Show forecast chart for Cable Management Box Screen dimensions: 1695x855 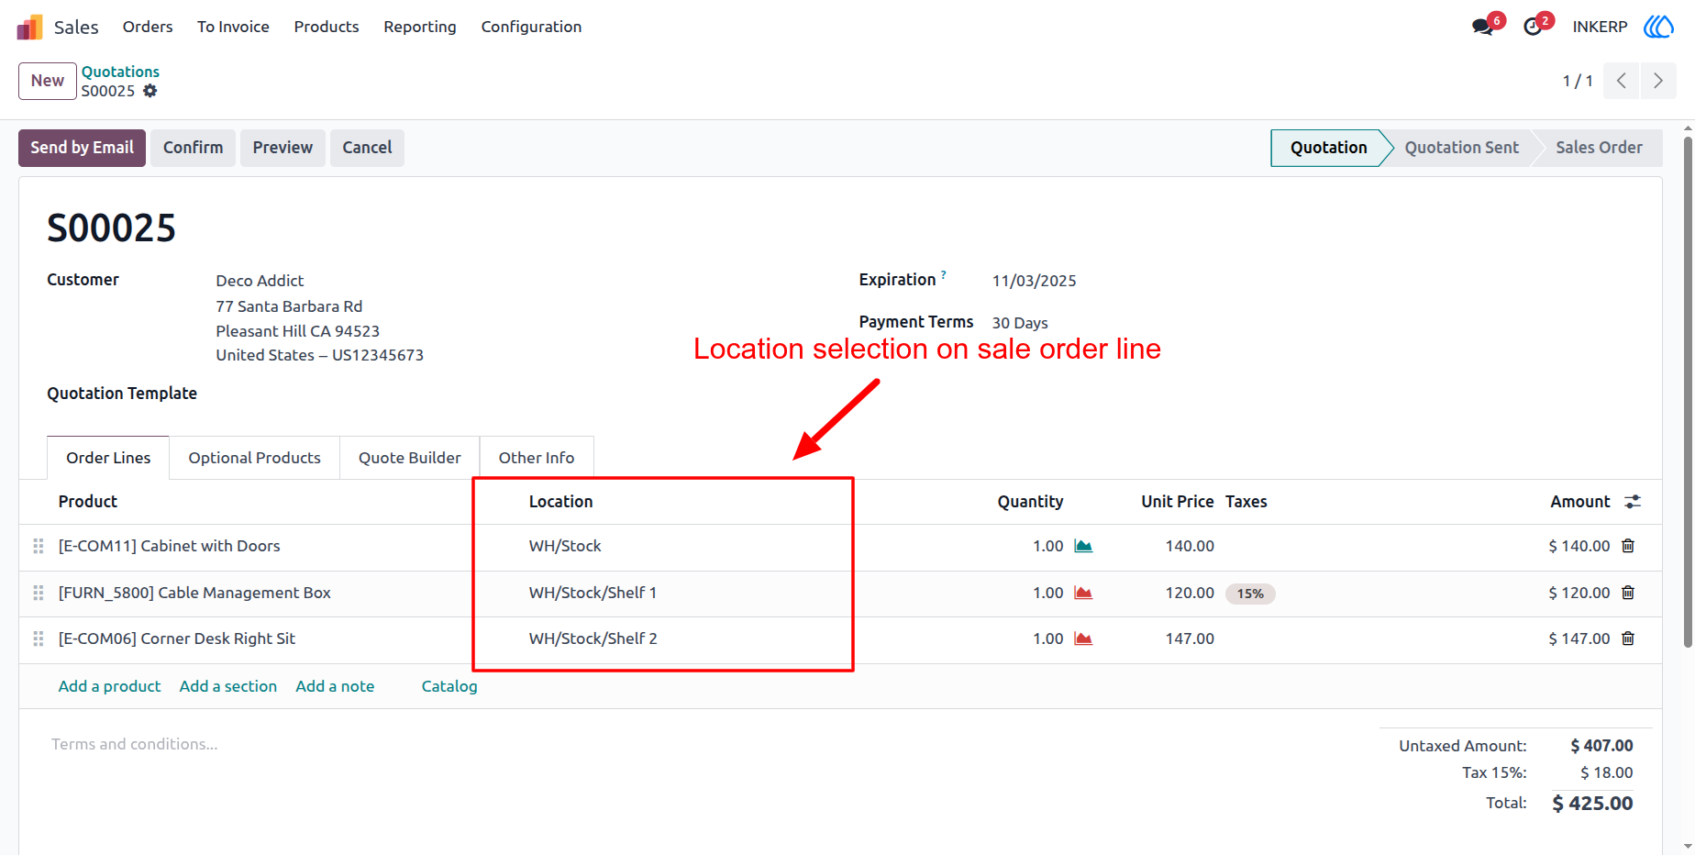point(1083,593)
